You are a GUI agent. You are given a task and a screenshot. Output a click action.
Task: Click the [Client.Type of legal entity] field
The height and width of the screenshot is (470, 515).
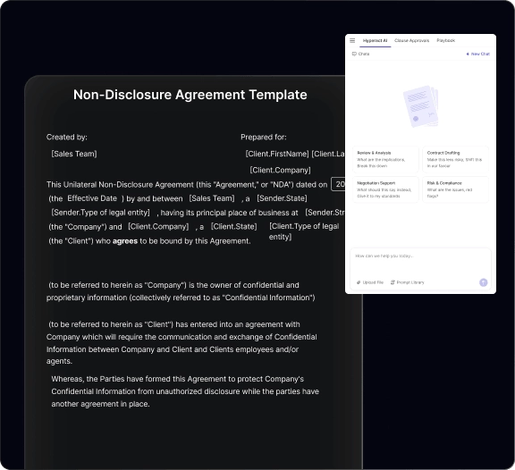pos(304,231)
